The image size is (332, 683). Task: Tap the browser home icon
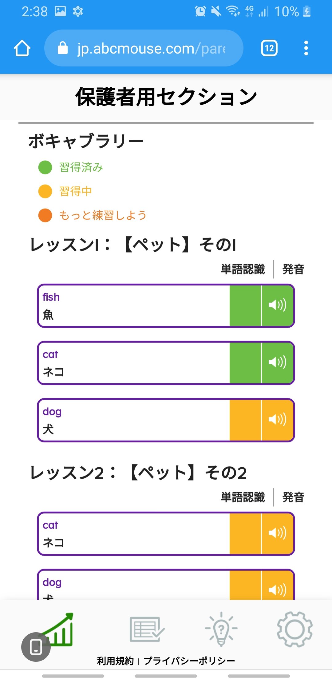22,48
